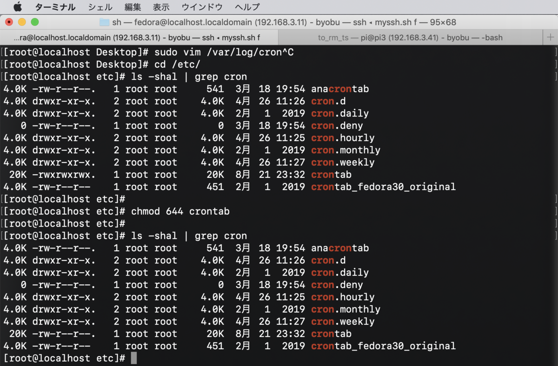Open the ヘルプ menu

tap(247, 7)
